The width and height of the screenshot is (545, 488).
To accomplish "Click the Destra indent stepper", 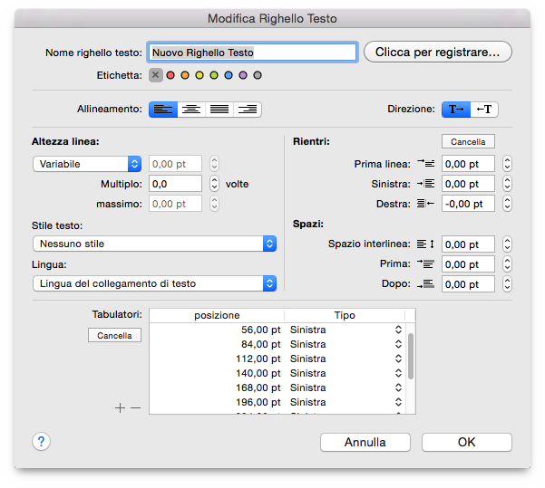I will tap(507, 204).
